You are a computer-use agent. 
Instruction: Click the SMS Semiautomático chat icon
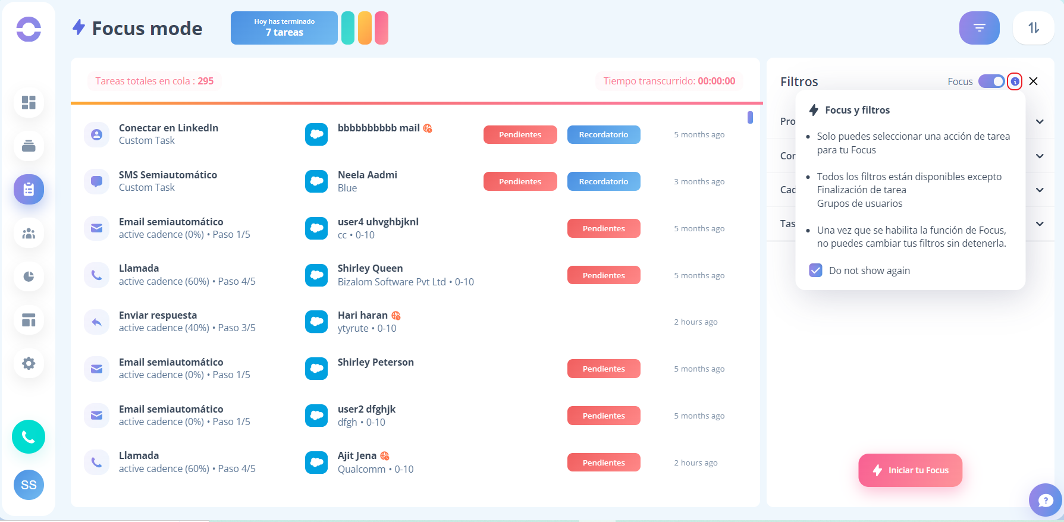point(96,181)
